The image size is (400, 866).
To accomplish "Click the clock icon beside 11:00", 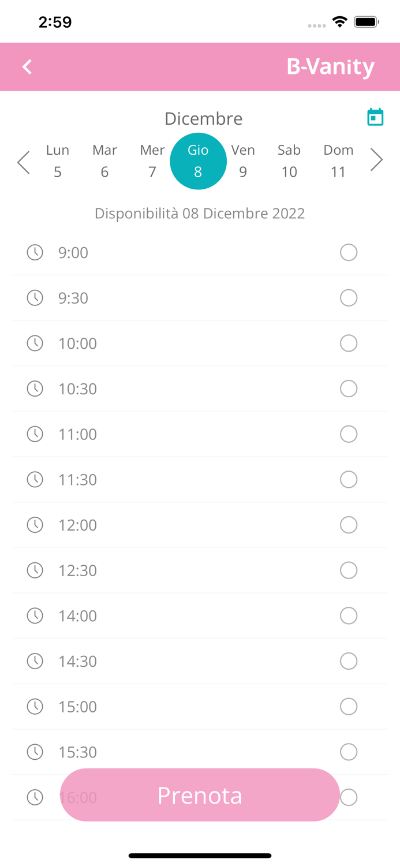I will (35, 434).
